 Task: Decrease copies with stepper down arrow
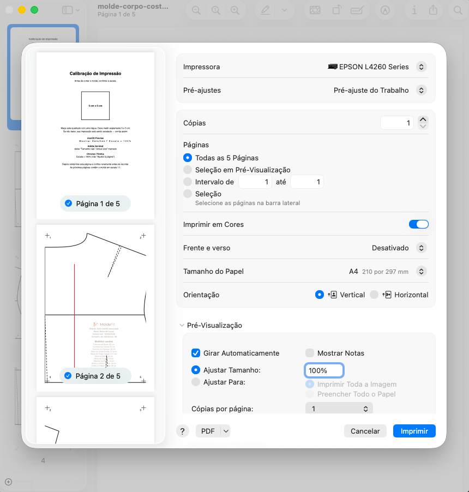[x=423, y=126]
